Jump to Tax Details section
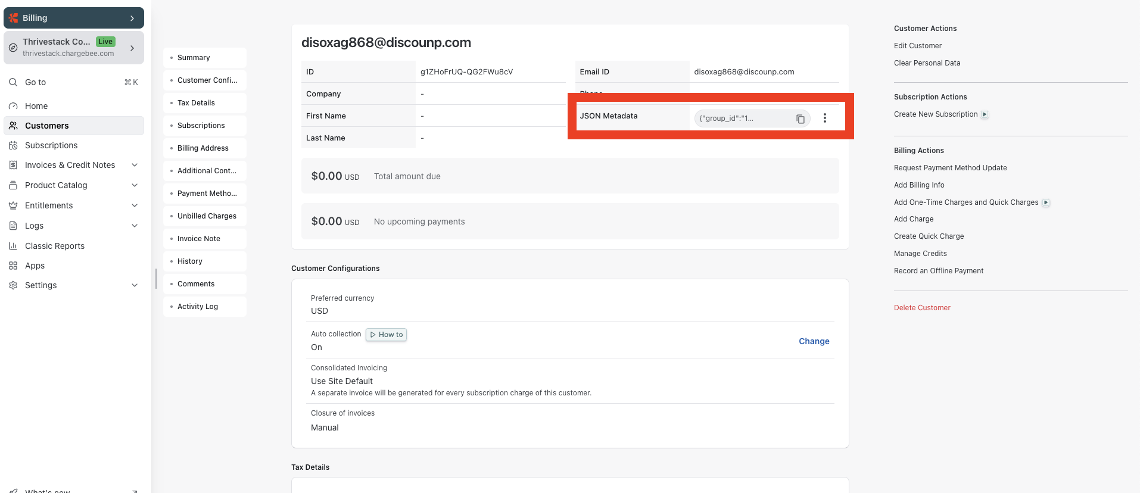 coord(205,103)
